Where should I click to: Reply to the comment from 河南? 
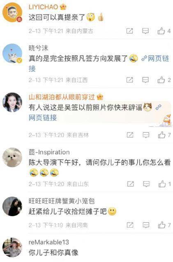pos(146,225)
